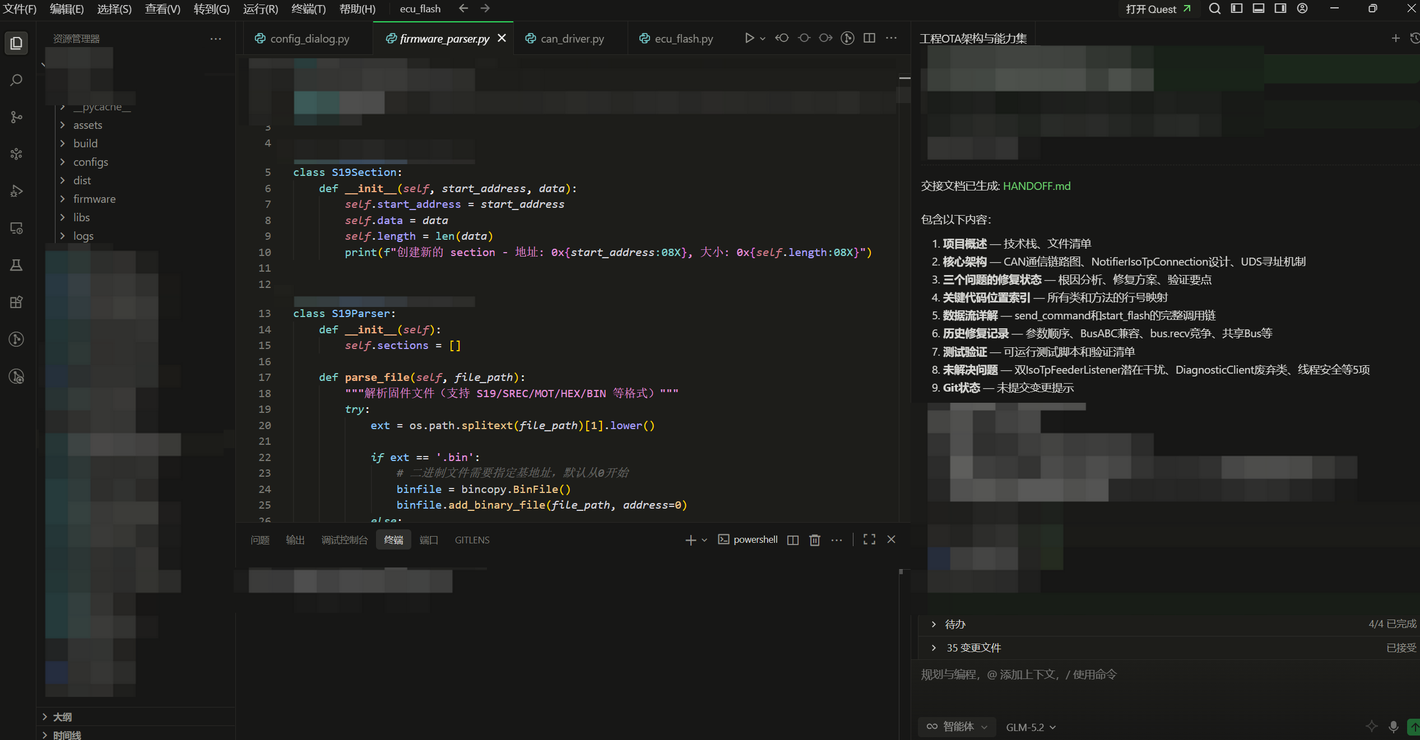This screenshot has height=740, width=1420.
Task: Switch to 问题 problems panel tab
Action: pos(260,540)
